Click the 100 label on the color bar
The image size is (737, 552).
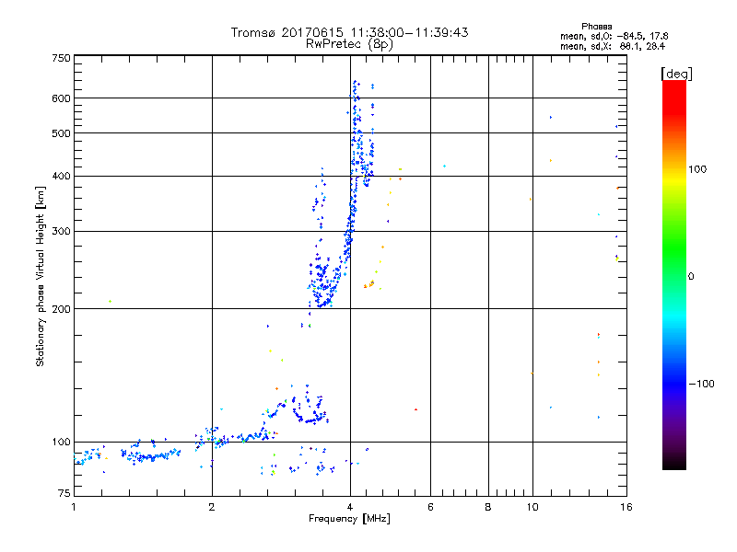pyautogui.click(x=697, y=169)
